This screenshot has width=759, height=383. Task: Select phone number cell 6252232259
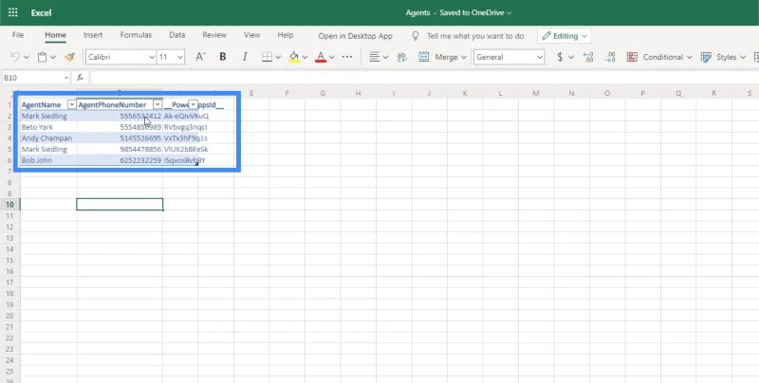coord(120,160)
